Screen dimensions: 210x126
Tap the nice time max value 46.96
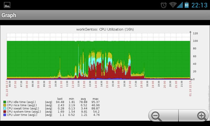[96, 105]
